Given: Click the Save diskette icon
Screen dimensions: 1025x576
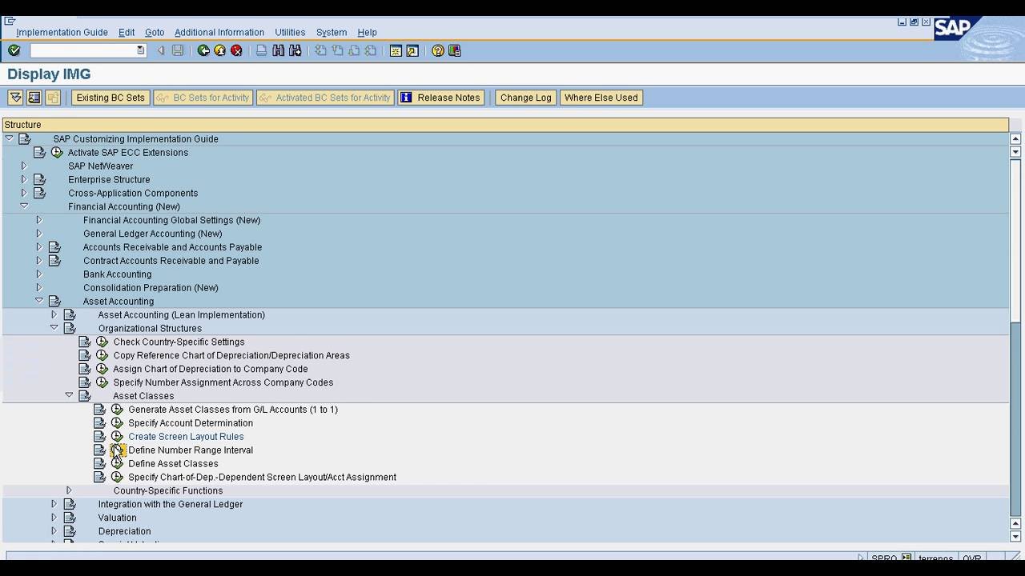Looking at the screenshot, I should coord(178,50).
